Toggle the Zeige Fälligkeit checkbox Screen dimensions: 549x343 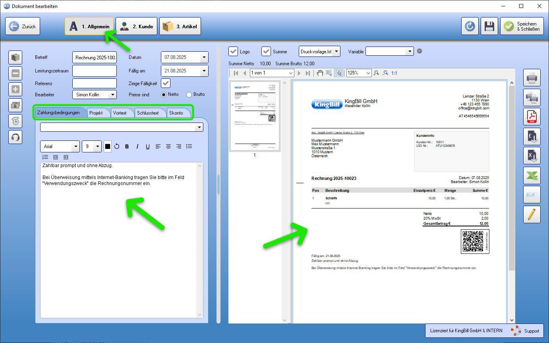pyautogui.click(x=166, y=83)
